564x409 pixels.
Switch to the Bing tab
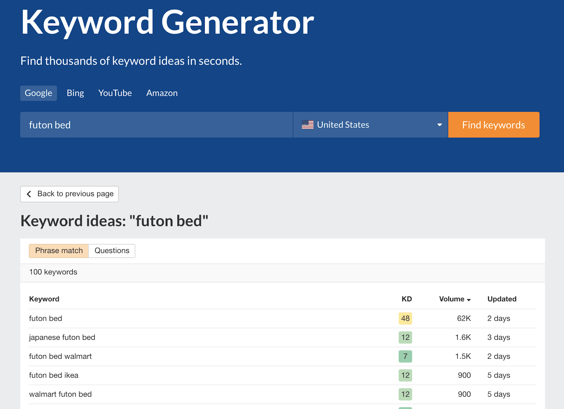75,93
